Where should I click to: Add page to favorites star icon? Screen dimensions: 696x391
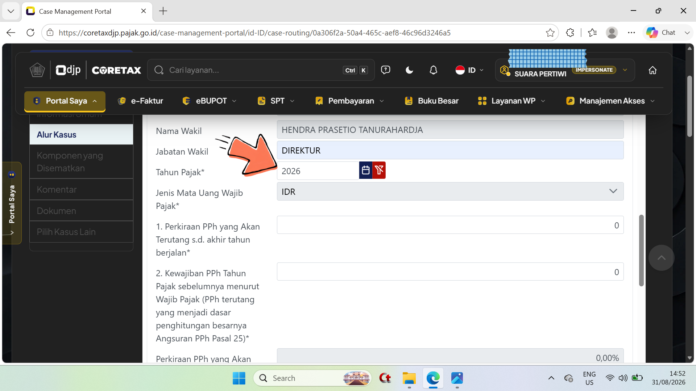coord(550,33)
